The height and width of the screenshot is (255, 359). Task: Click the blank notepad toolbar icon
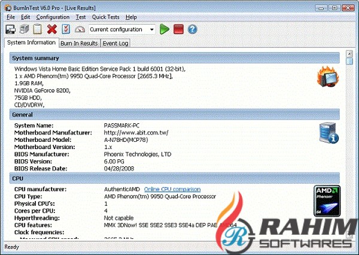[38, 29]
